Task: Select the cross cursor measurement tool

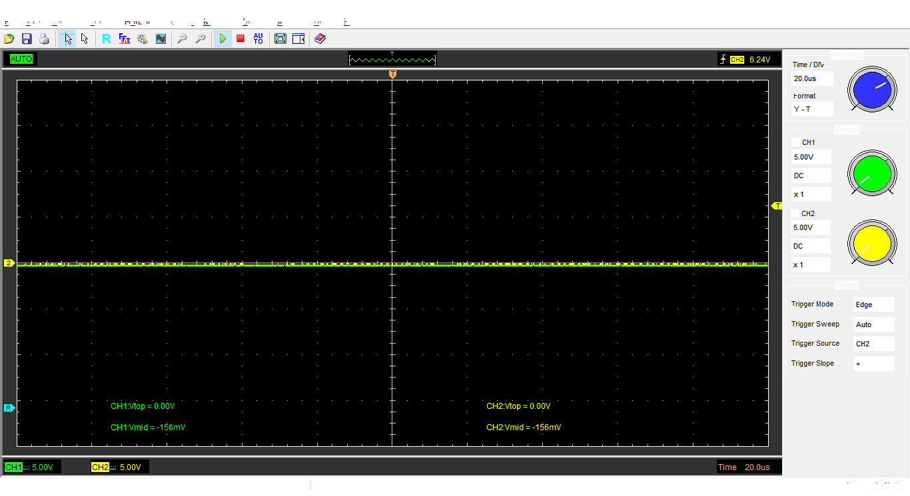Action: [x=67, y=39]
